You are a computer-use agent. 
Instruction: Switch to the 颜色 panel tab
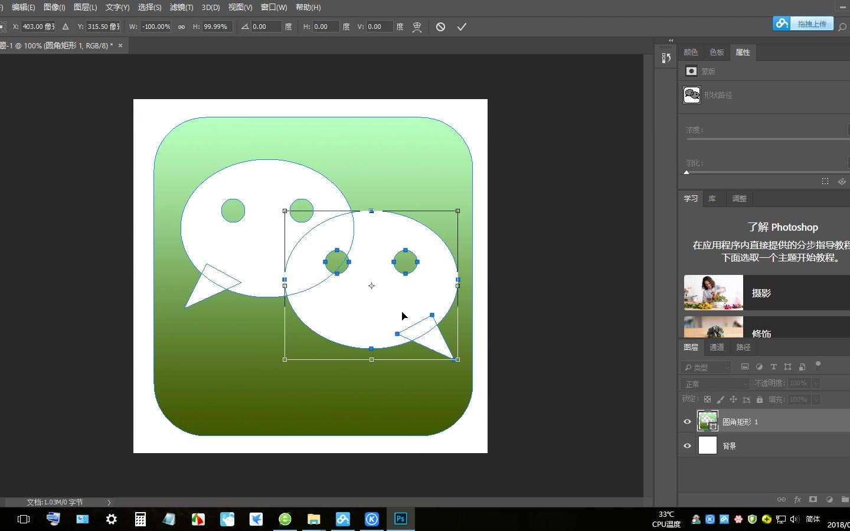[x=691, y=52]
